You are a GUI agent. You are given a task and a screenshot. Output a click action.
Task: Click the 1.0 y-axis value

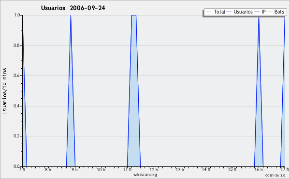coord(17,15)
